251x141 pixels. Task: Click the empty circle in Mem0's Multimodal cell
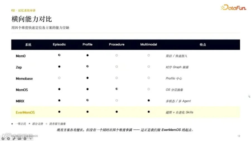pyautogui.click(x=149, y=55)
